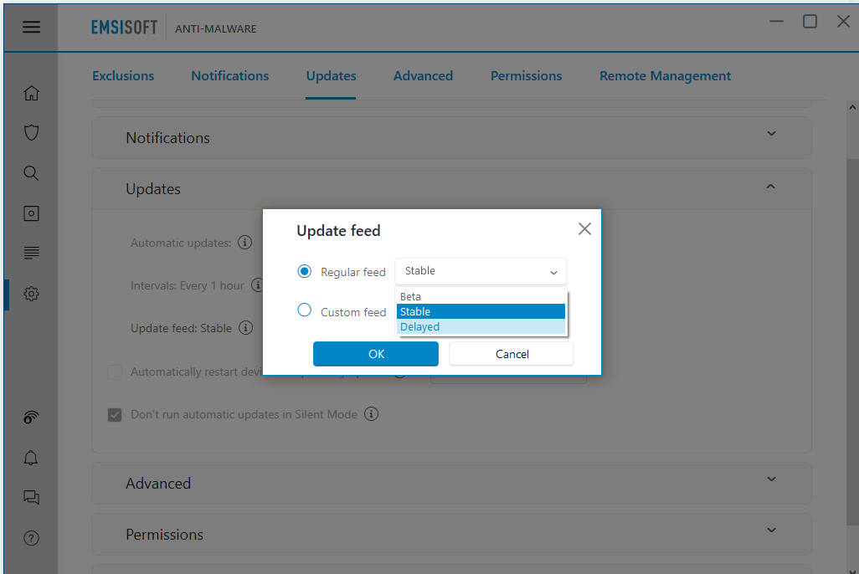Open the Stable feed combo box
Screen dimensions: 859x574
point(481,271)
